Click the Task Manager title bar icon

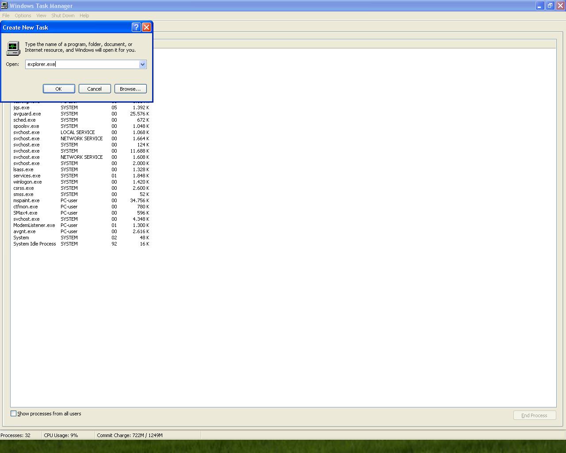coord(4,6)
